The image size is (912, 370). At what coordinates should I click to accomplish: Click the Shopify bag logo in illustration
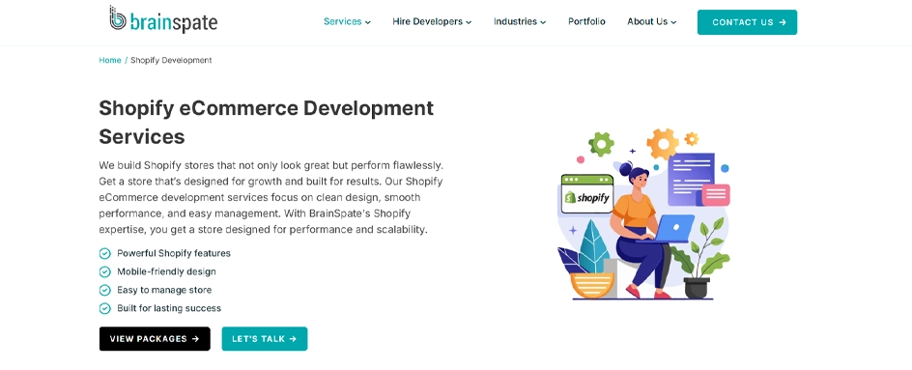tap(570, 198)
